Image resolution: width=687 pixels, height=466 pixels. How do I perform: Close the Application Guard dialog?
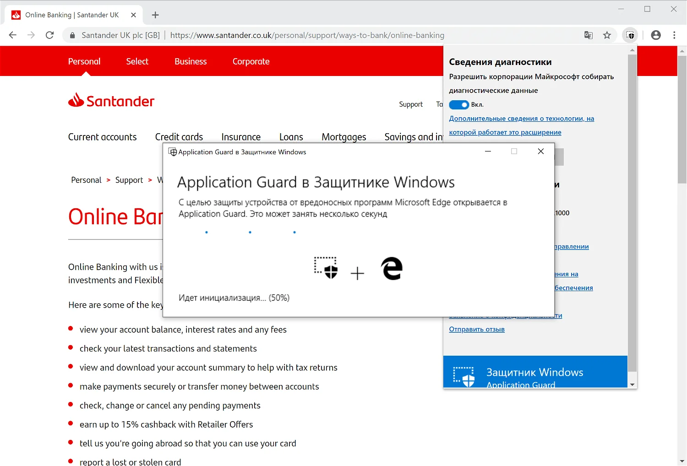[x=541, y=152]
